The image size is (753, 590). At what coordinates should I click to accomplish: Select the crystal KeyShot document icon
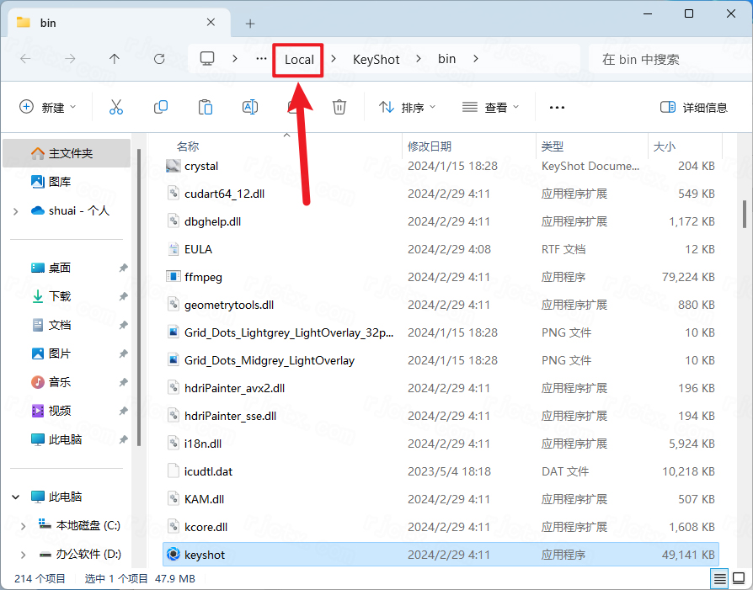point(173,166)
